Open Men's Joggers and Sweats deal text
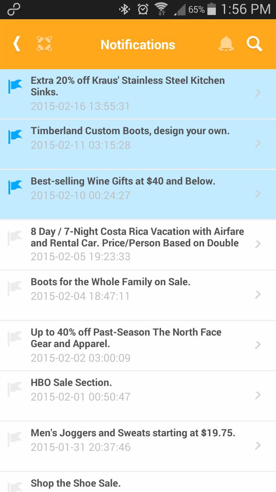This screenshot has width=276, height=492. coord(133,433)
